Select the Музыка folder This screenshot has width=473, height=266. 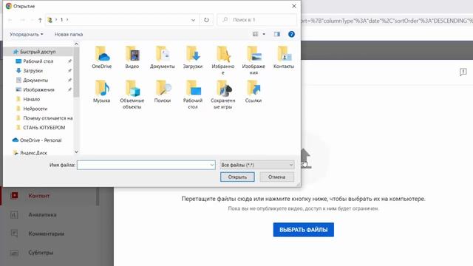click(102, 92)
